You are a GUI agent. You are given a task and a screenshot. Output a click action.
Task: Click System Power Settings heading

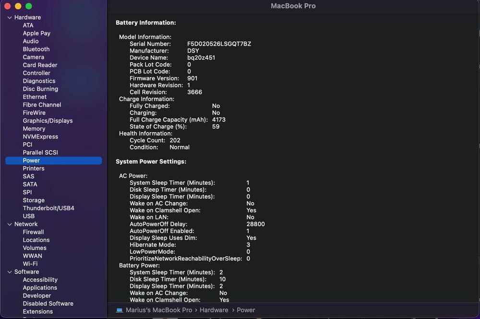(151, 161)
